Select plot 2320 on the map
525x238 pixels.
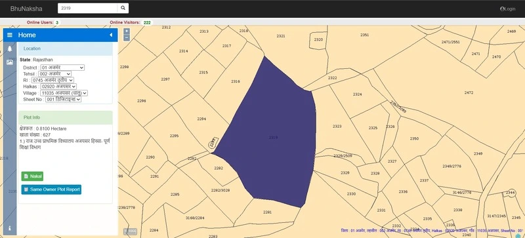[318, 39]
